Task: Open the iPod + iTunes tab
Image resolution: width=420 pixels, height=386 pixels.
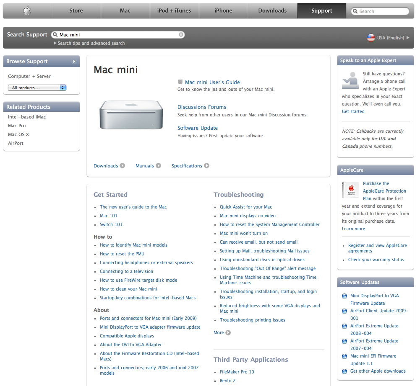Action: pos(174,11)
